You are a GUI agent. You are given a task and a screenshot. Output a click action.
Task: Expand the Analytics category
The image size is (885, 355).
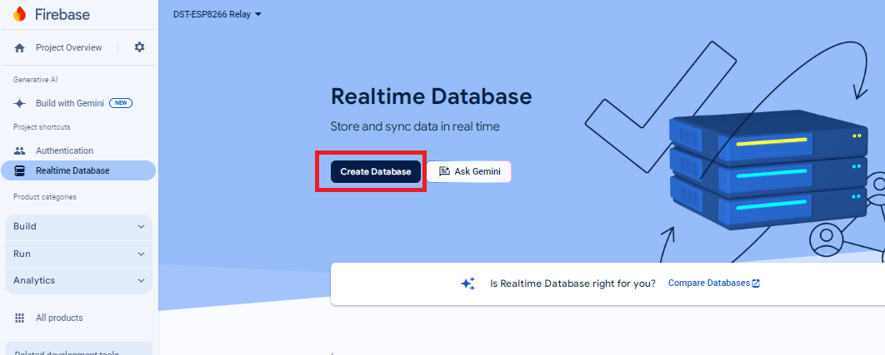click(x=78, y=281)
